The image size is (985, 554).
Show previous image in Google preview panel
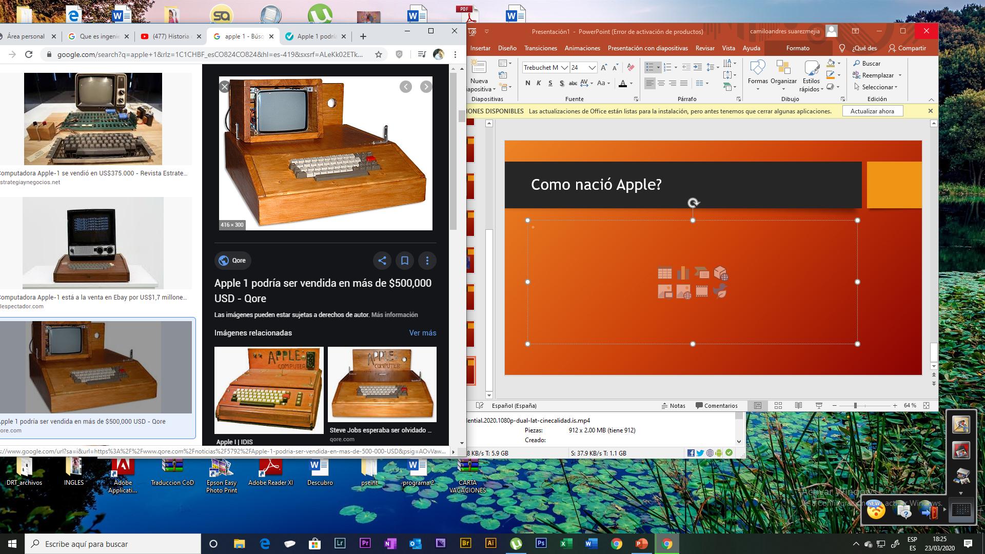[406, 87]
